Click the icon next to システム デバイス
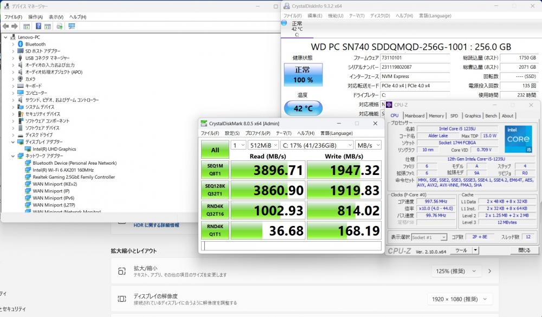This screenshot has height=317, width=542. pyautogui.click(x=21, y=107)
